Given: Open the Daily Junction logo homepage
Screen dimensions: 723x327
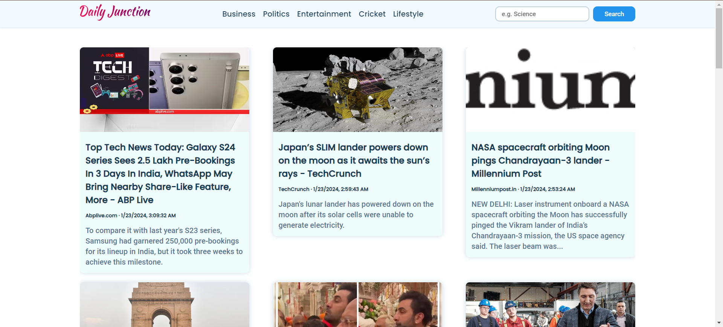Looking at the screenshot, I should (115, 12).
